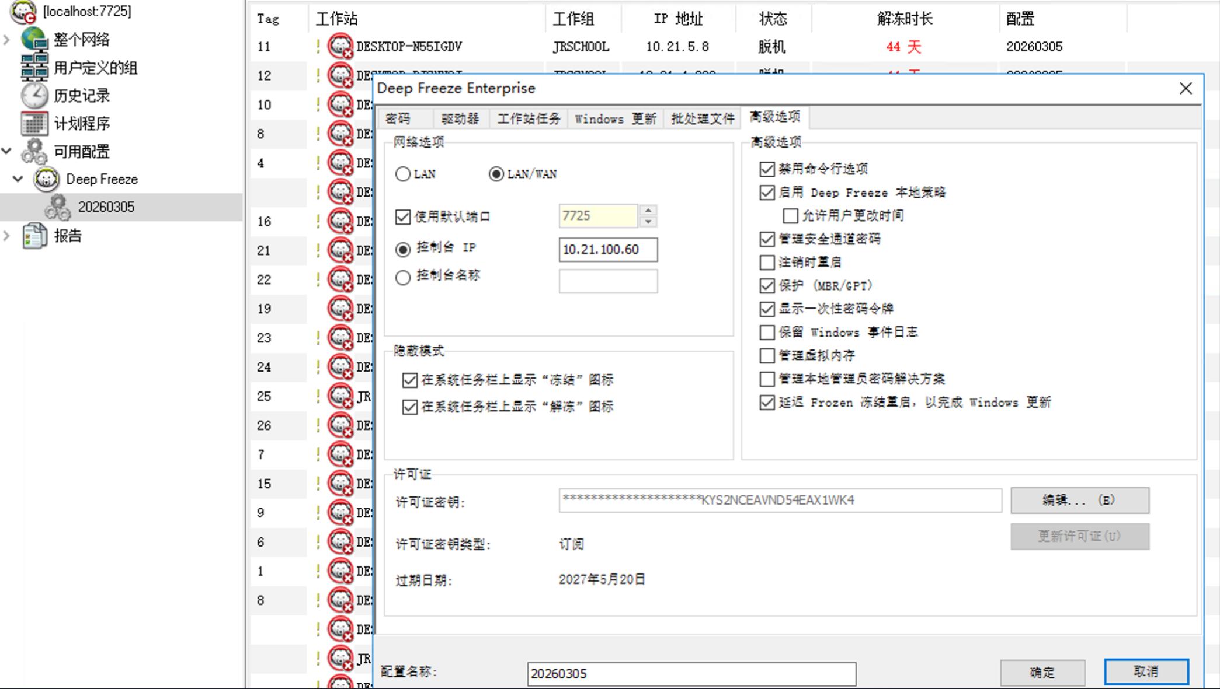Select the 高级选项 tab
1220x689 pixels.
[x=774, y=117]
